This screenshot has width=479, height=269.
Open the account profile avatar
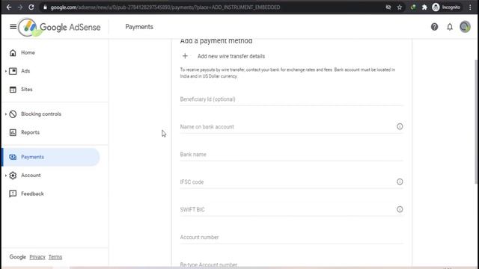[x=465, y=27]
